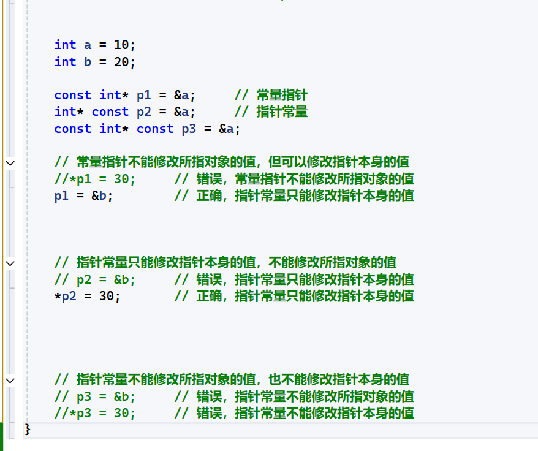Click the 'p1 = &b;' assignment statement
Image resolution: width=538 pixels, height=451 pixels.
pyautogui.click(x=84, y=195)
